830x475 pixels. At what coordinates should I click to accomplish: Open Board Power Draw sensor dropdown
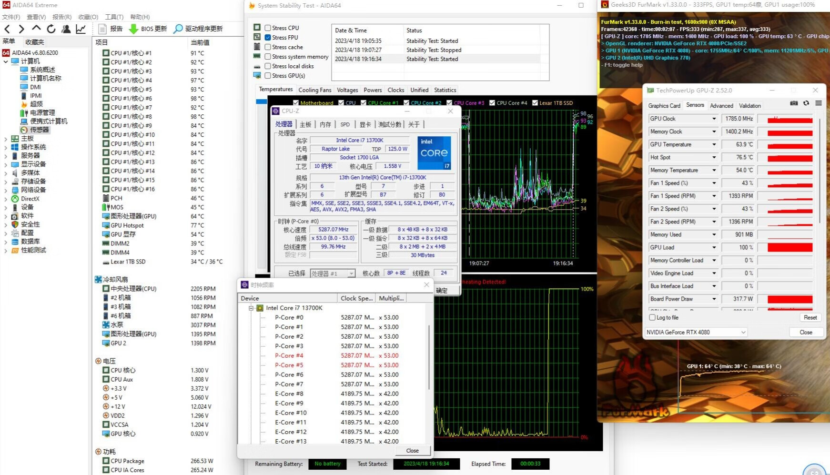click(714, 299)
